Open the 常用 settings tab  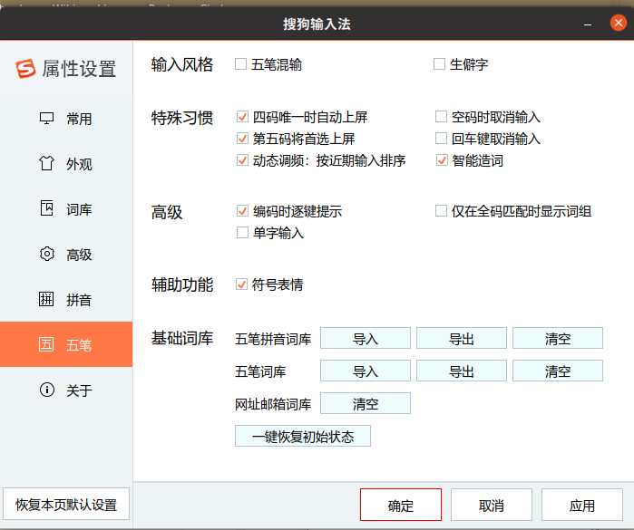click(66, 119)
